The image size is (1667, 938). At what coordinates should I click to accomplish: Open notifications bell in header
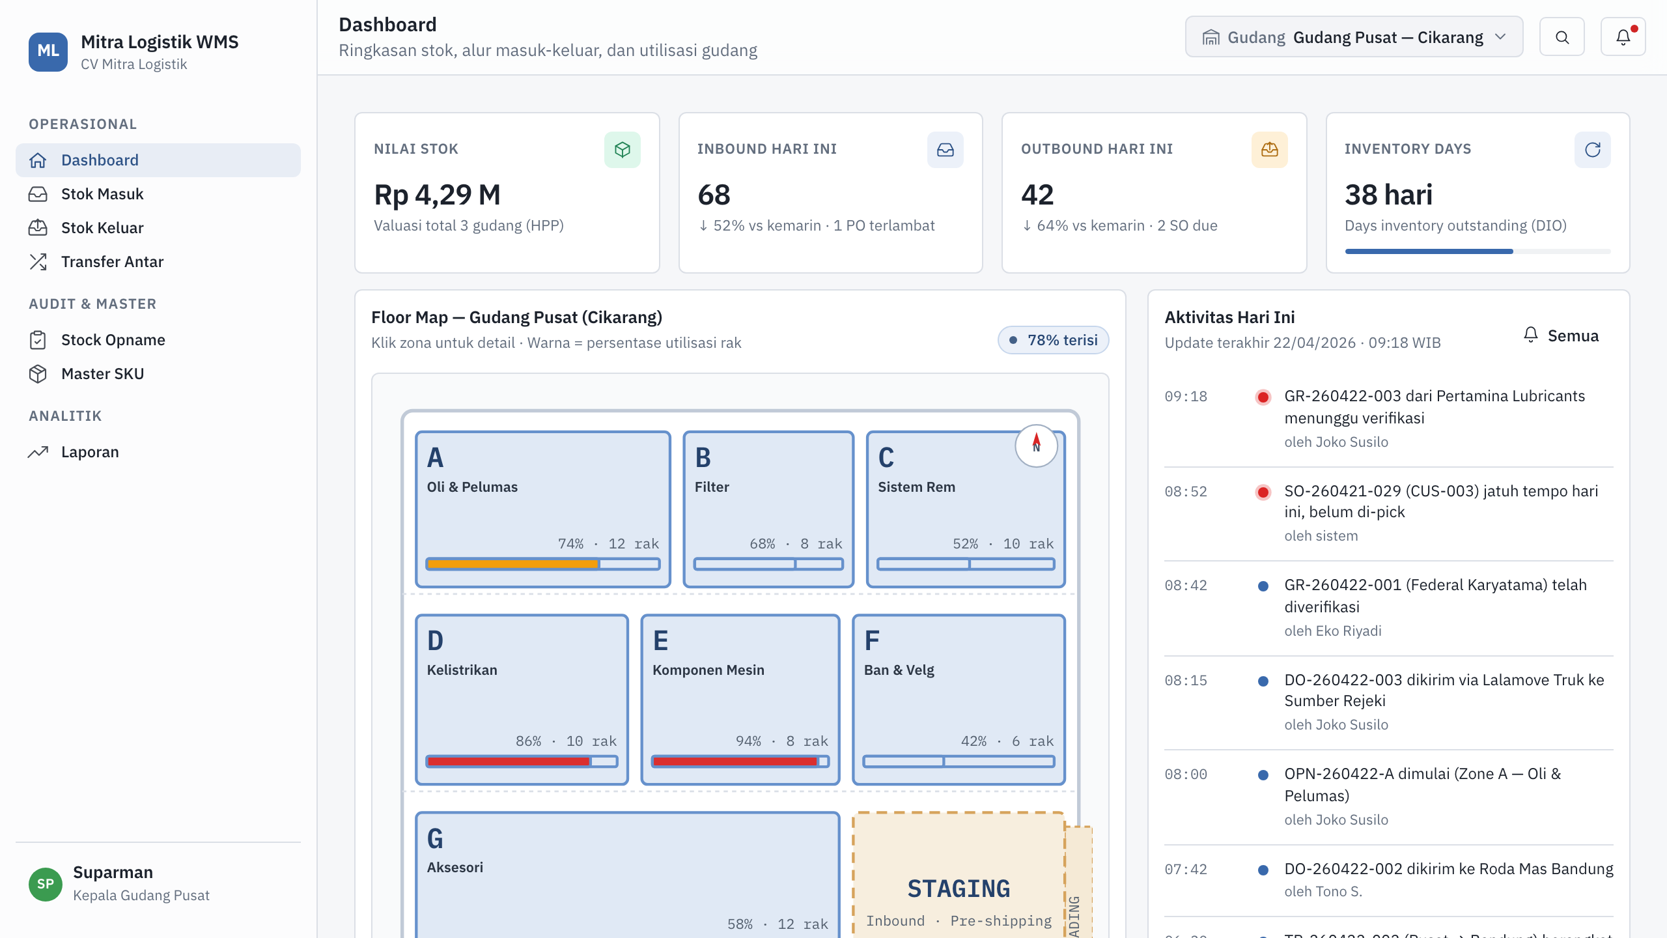[x=1623, y=37]
